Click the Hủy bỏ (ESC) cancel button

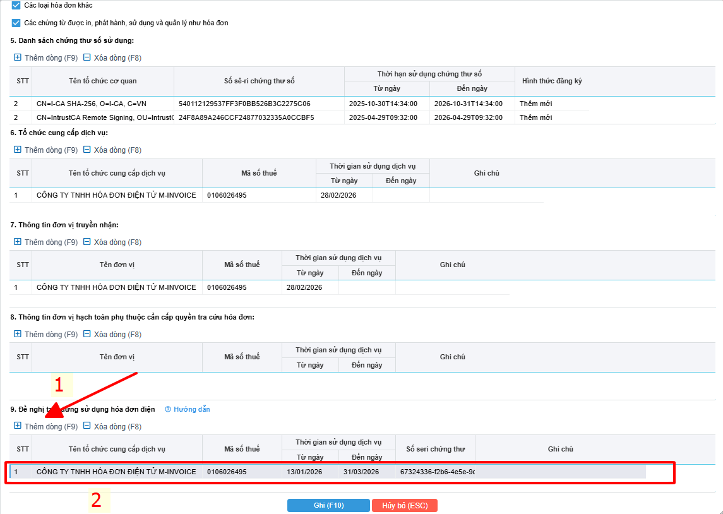404,506
